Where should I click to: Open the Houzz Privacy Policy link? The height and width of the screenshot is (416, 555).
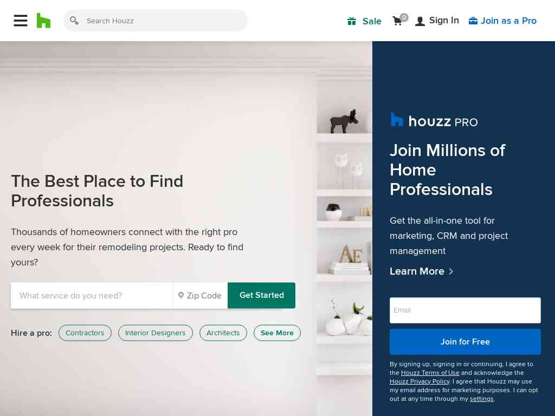(420, 381)
